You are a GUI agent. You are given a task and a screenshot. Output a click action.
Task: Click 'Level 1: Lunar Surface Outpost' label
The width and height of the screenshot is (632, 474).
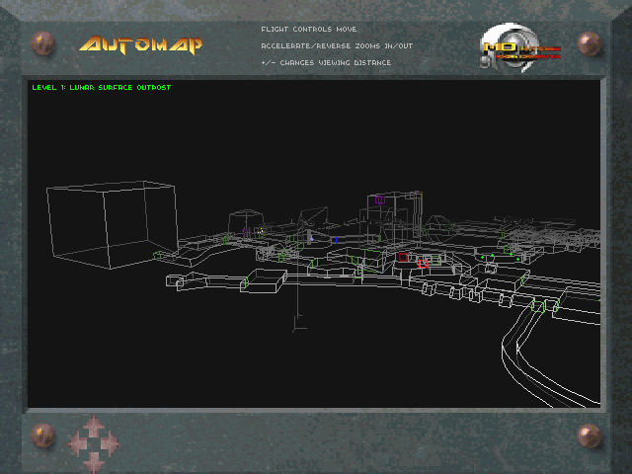click(x=102, y=87)
